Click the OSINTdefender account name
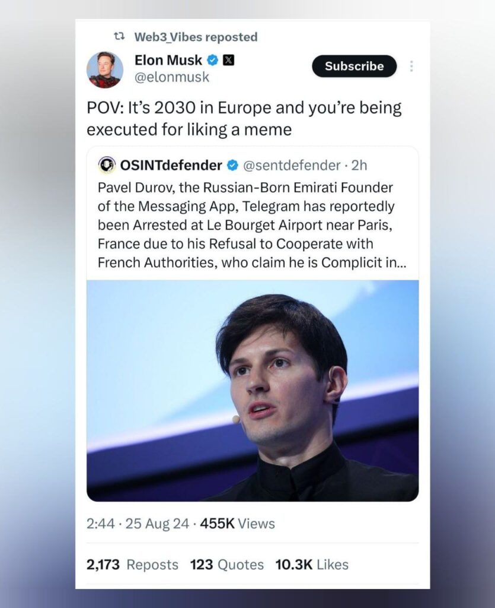 tap(171, 165)
